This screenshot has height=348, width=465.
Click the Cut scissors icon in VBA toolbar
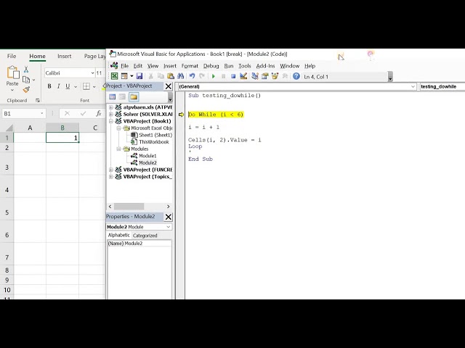[x=150, y=76]
